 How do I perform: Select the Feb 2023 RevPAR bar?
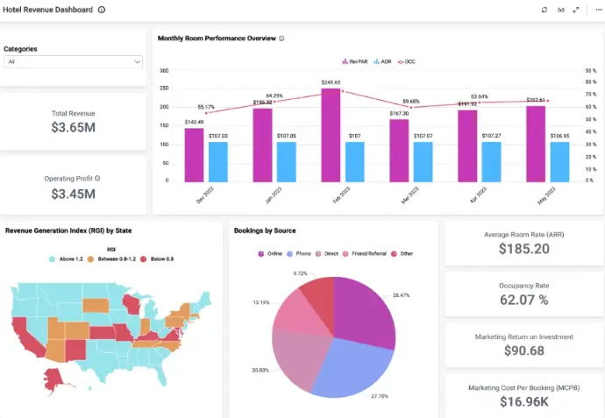point(330,134)
